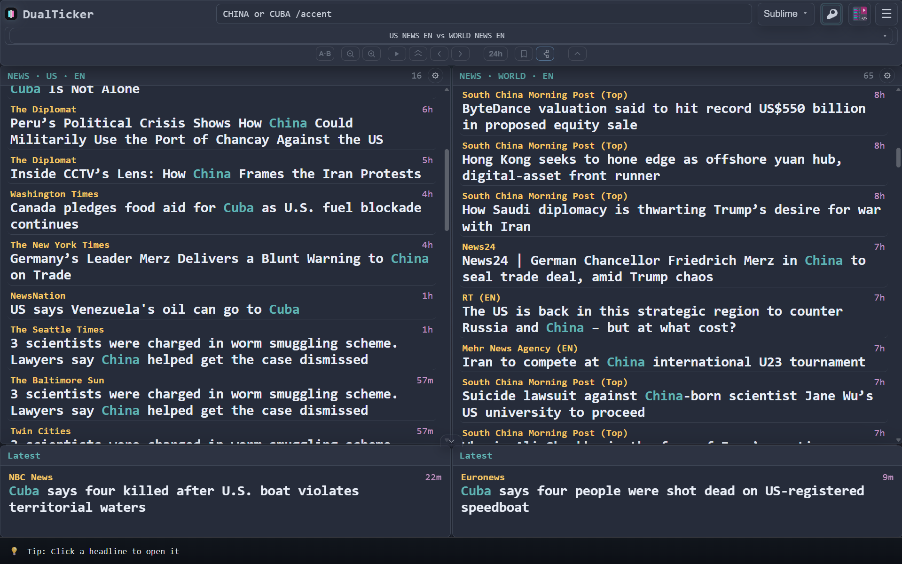Click the zoom out icon in the toolbar
The image size is (902, 564).
pos(350,54)
